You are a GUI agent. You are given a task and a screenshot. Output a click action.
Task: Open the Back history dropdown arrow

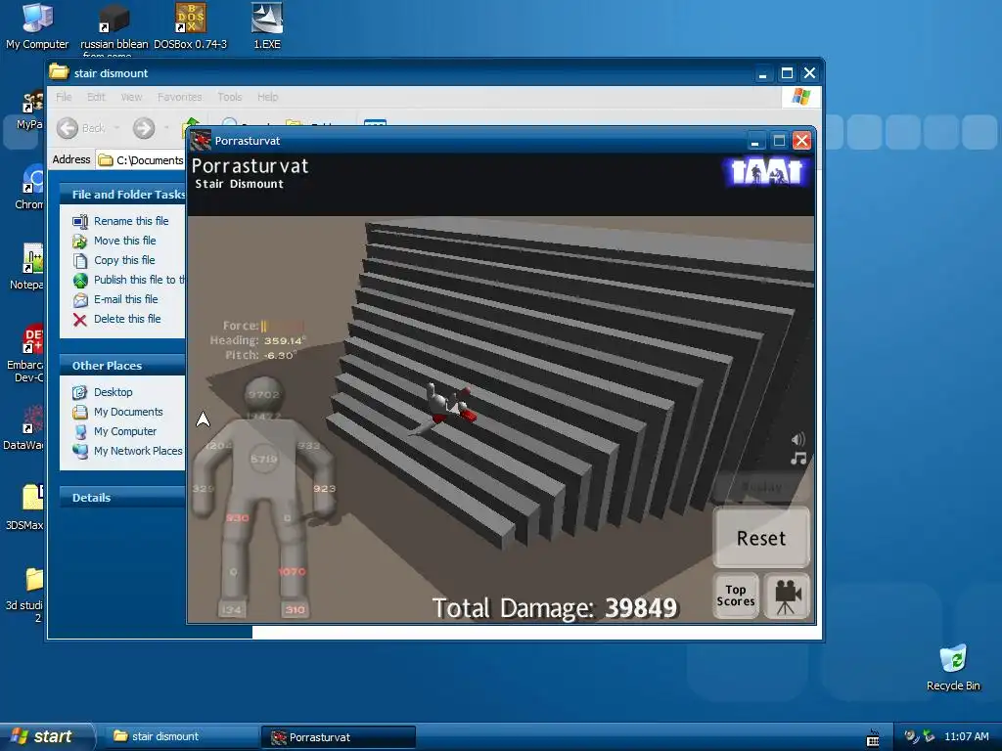pos(116,128)
